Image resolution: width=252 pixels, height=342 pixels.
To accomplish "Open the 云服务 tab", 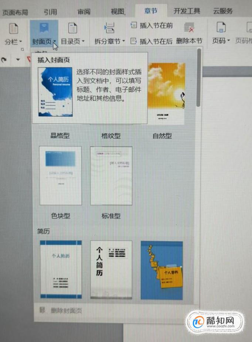I will coord(223,11).
